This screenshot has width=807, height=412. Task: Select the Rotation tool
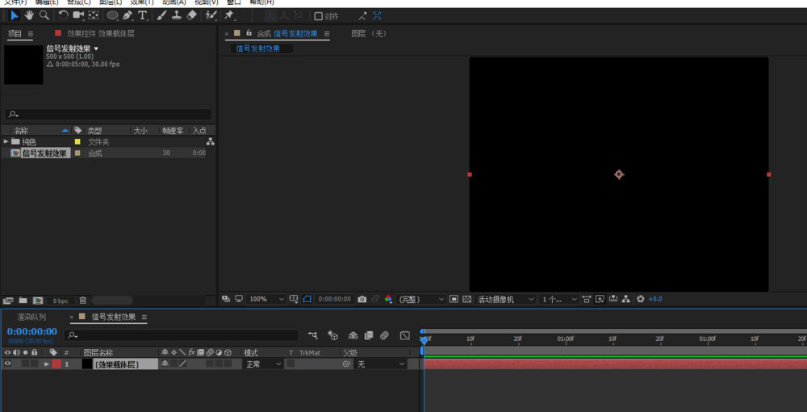pyautogui.click(x=63, y=15)
